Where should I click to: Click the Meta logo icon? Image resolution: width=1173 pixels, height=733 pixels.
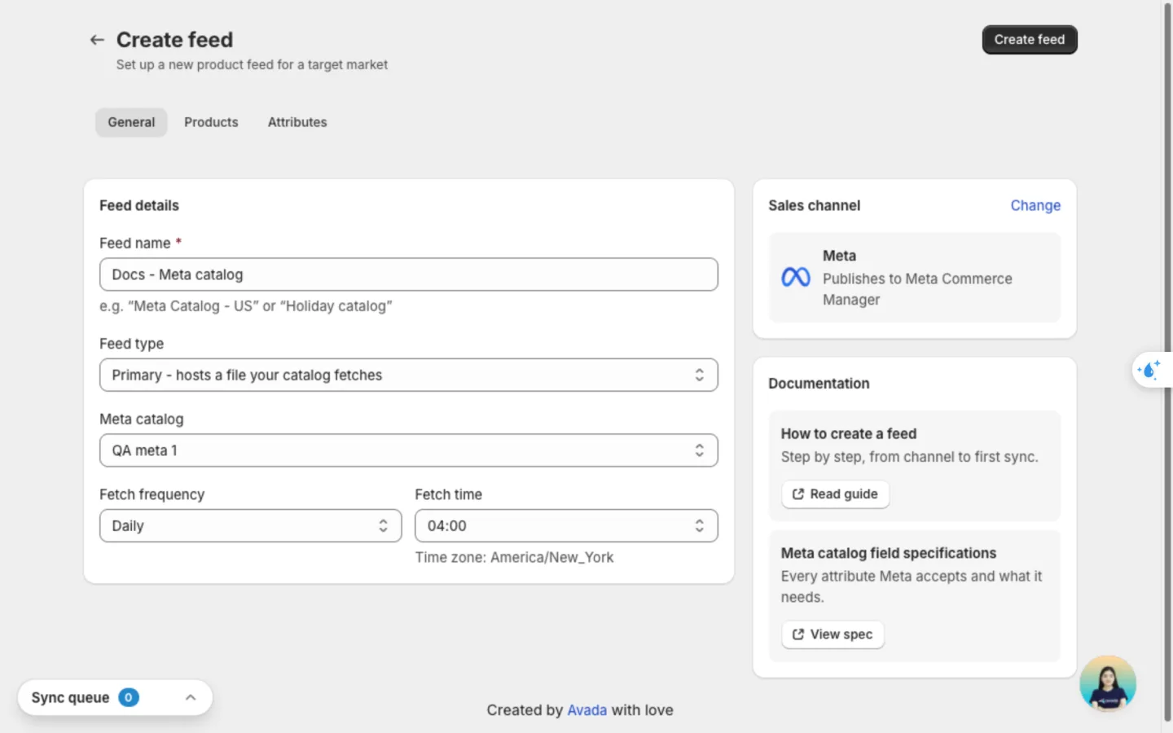pyautogui.click(x=796, y=278)
